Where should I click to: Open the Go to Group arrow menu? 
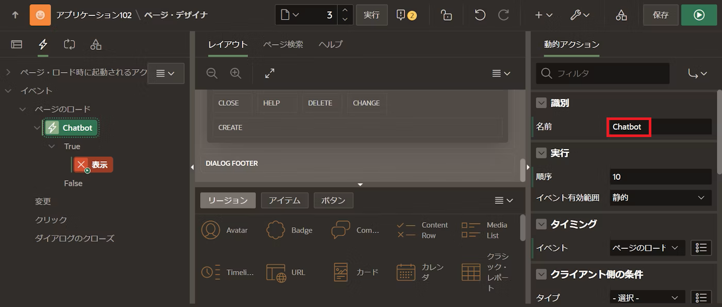click(697, 73)
